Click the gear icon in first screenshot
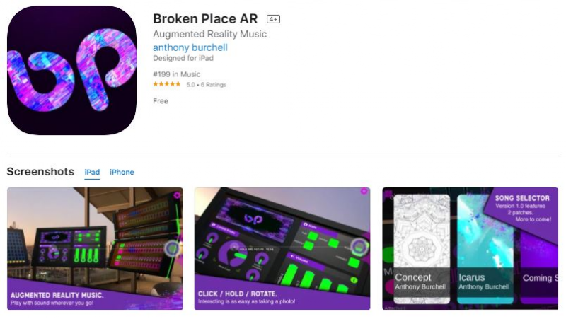Image resolution: width=566 pixels, height=319 pixels. (x=177, y=195)
